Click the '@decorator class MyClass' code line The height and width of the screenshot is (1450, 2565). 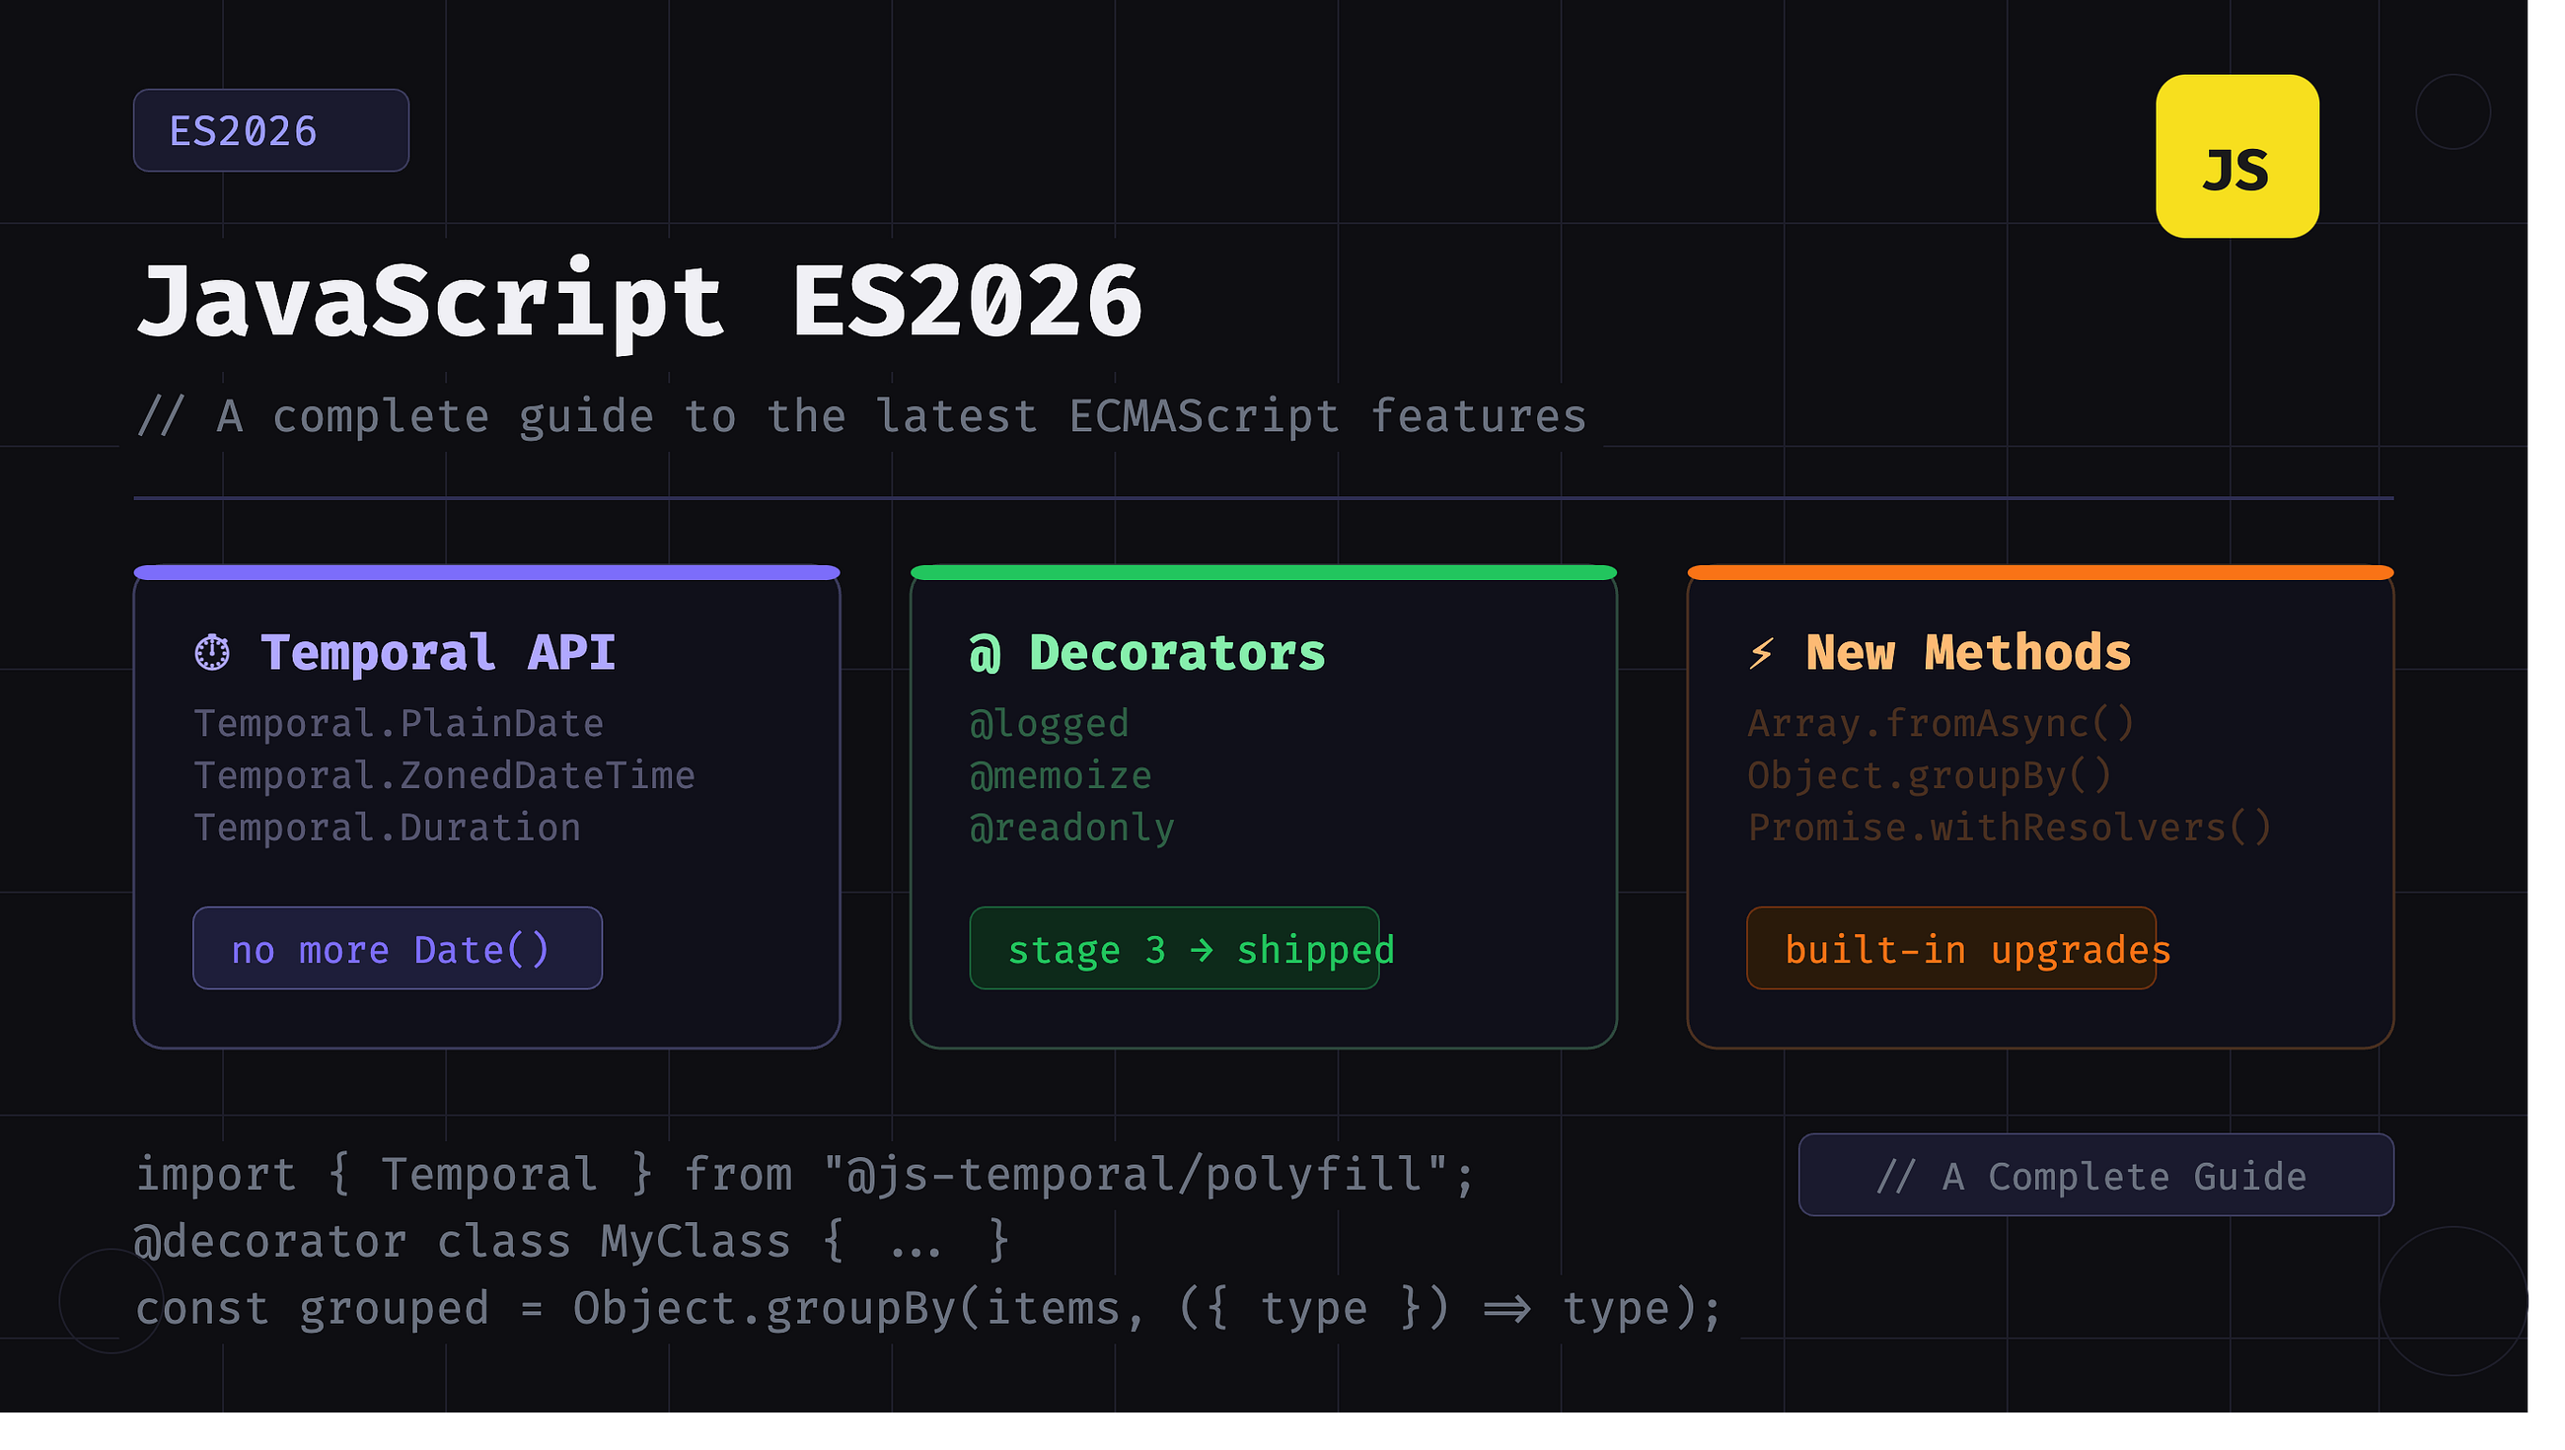(572, 1241)
